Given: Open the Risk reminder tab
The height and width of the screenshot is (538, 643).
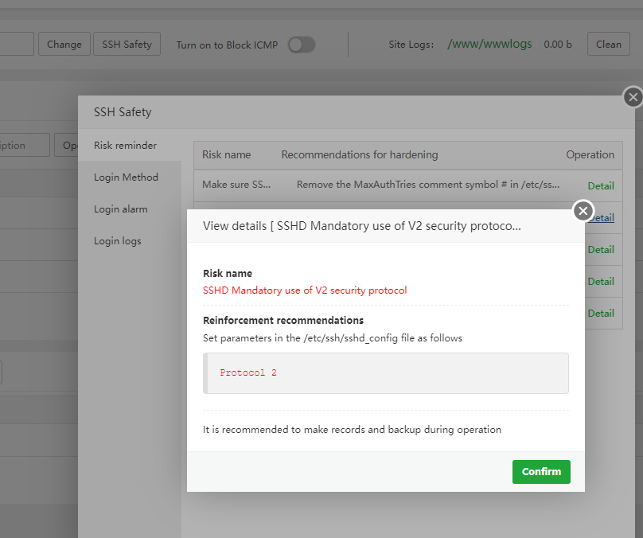Looking at the screenshot, I should (x=125, y=146).
